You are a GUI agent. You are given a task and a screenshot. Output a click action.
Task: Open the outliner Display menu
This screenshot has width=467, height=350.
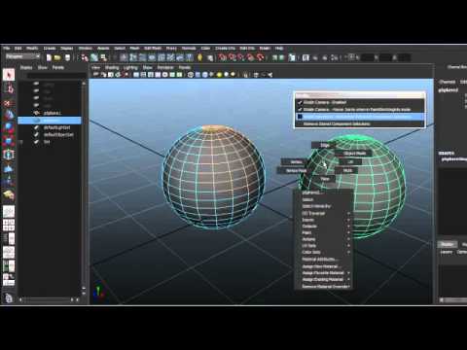coord(26,67)
